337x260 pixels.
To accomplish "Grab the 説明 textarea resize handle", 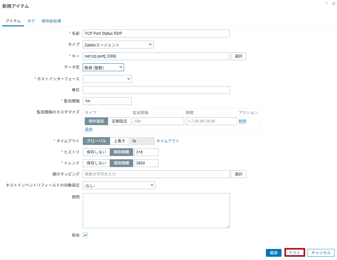I will (x=228, y=226).
